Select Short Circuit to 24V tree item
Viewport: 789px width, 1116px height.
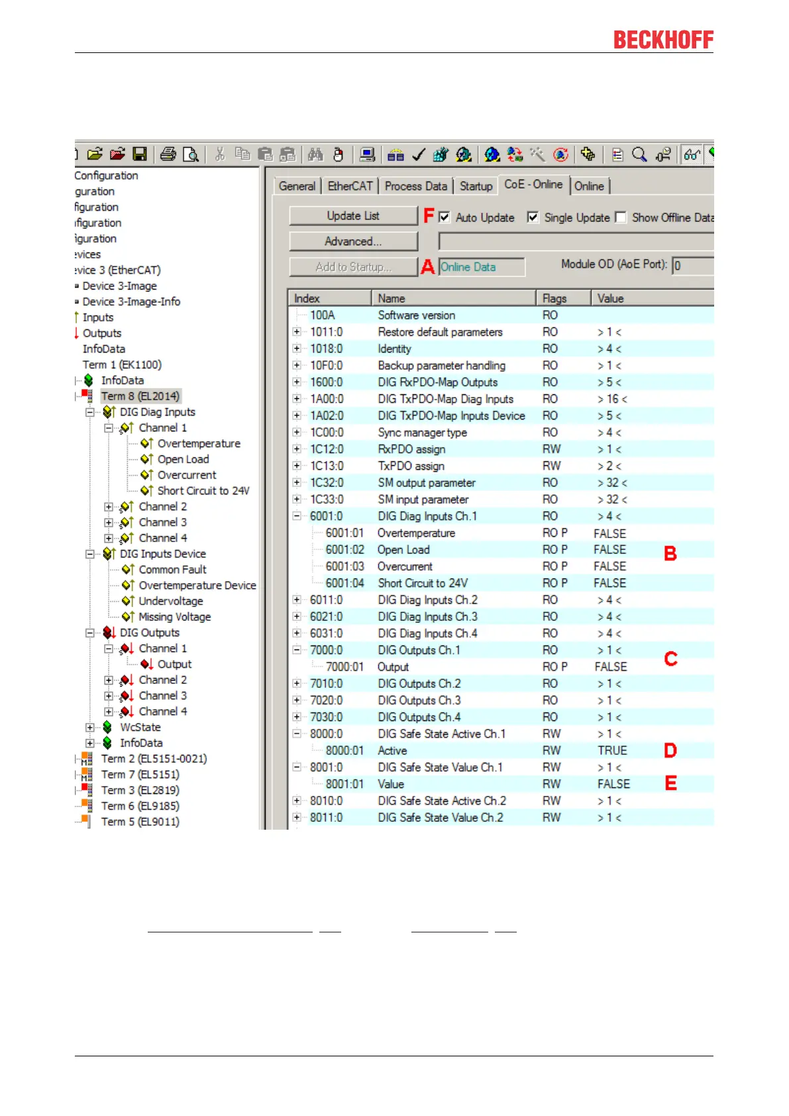click(x=203, y=491)
